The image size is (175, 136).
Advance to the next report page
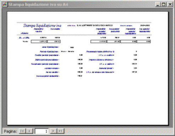click(54, 131)
